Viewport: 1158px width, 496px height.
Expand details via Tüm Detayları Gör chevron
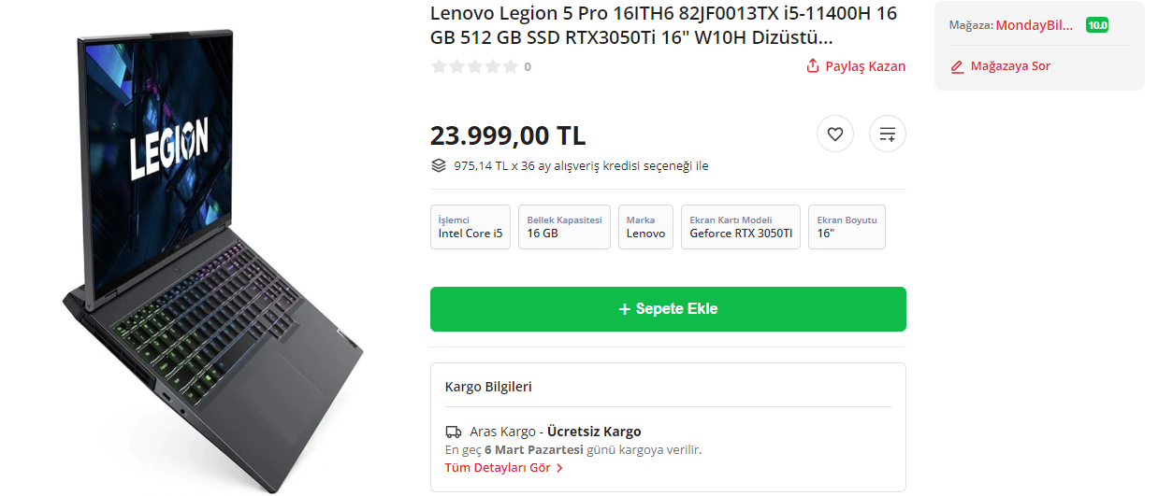pyautogui.click(x=559, y=468)
